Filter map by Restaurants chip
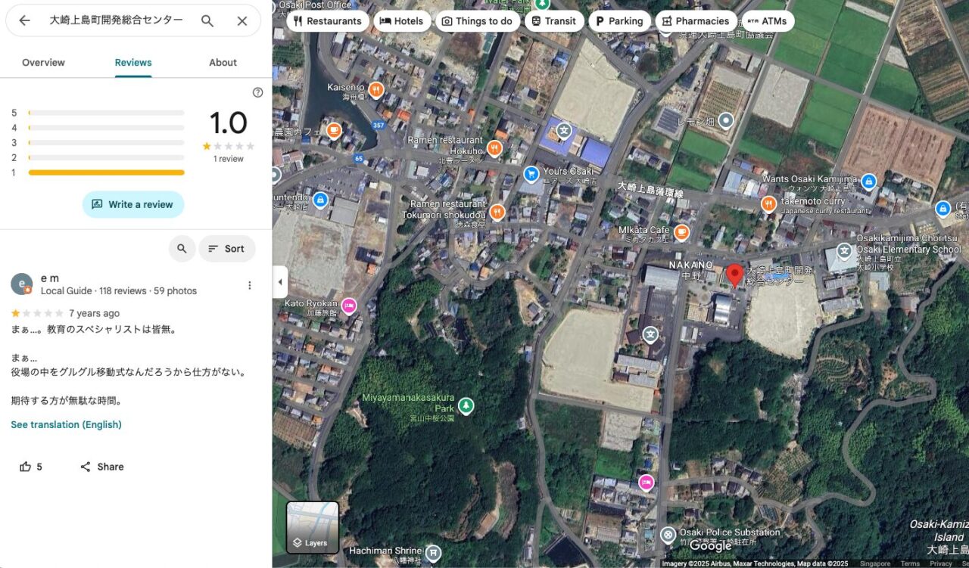969x568 pixels. [328, 21]
